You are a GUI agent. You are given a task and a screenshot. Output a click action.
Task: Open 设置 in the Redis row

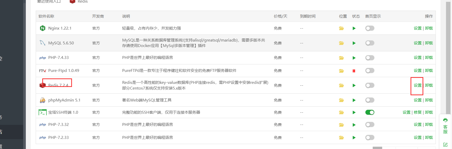click(x=418, y=85)
